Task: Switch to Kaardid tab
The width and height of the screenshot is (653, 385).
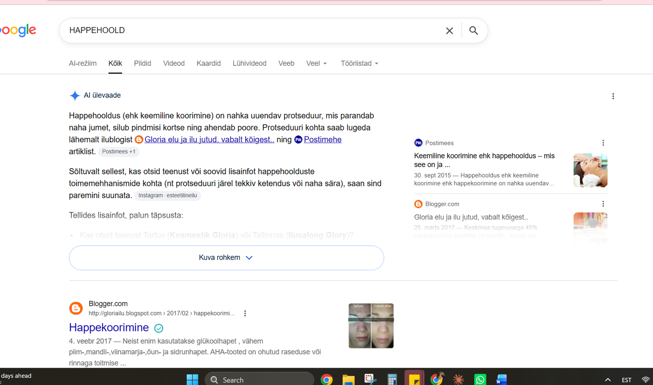Action: point(208,63)
